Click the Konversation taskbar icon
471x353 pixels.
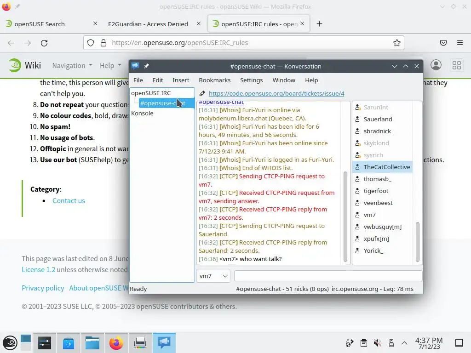coord(164,343)
